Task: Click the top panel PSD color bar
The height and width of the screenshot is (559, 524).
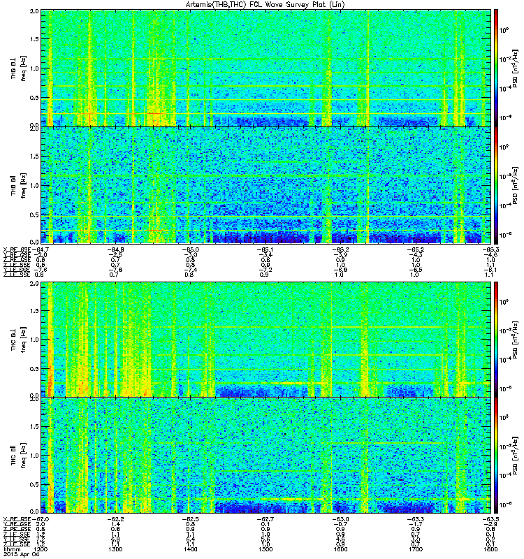Action: (x=496, y=68)
